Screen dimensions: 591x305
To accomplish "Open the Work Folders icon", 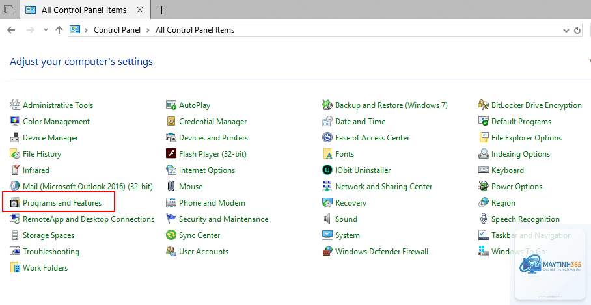I will 15,267.
